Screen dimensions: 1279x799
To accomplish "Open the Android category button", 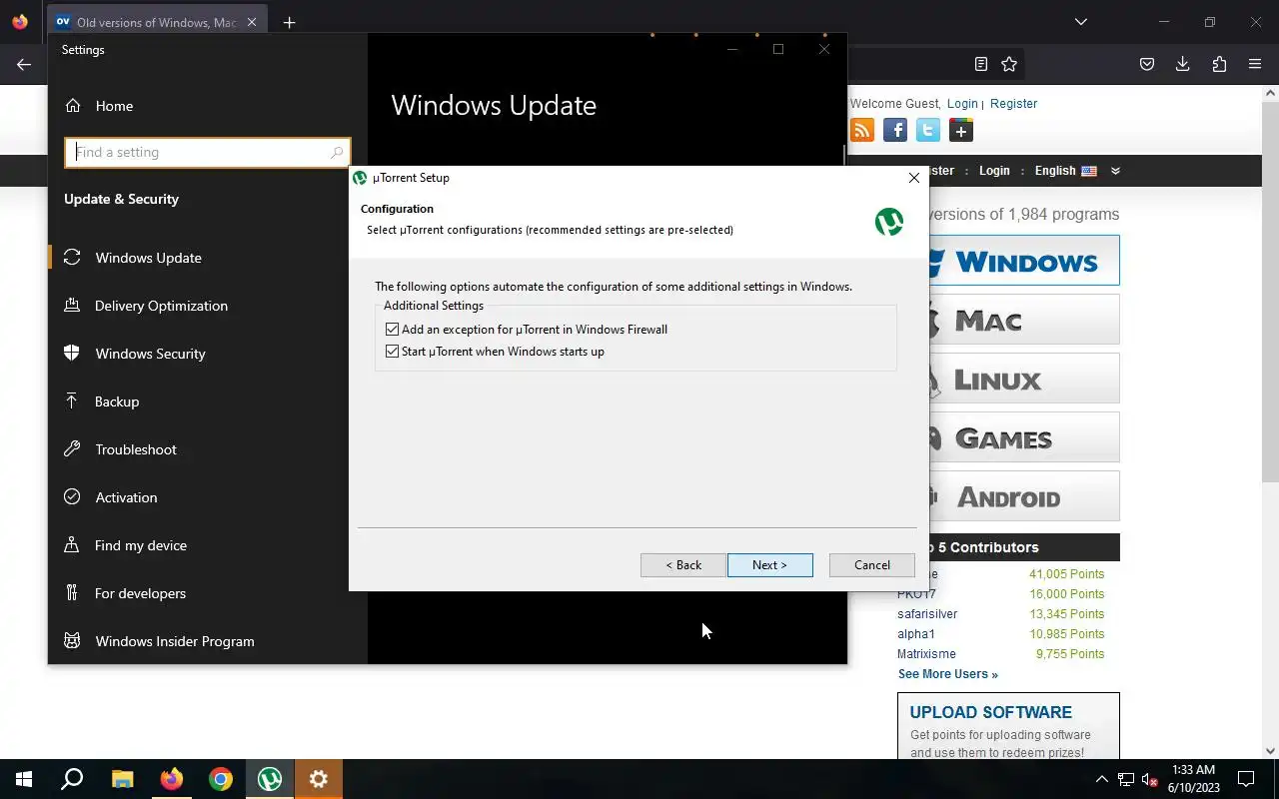I will (1024, 496).
